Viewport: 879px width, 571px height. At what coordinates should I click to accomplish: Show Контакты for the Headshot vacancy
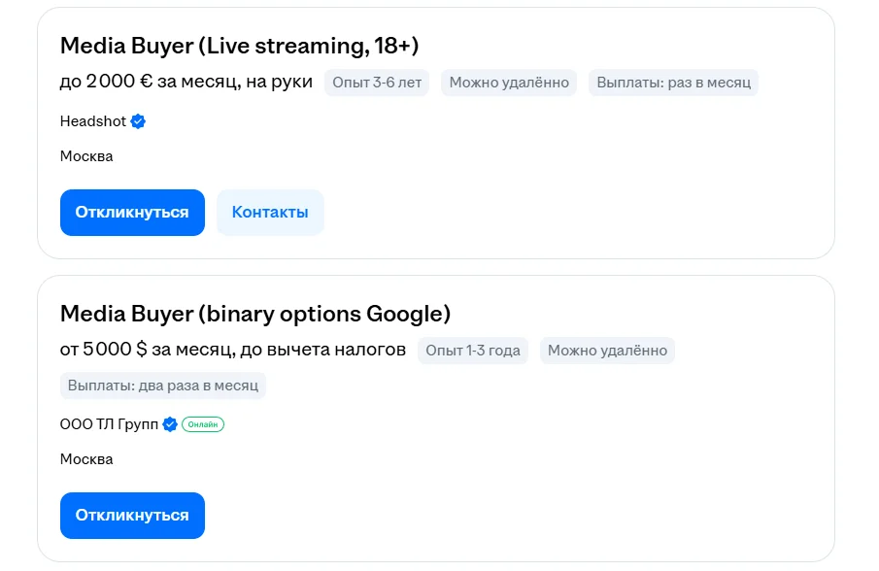point(270,212)
